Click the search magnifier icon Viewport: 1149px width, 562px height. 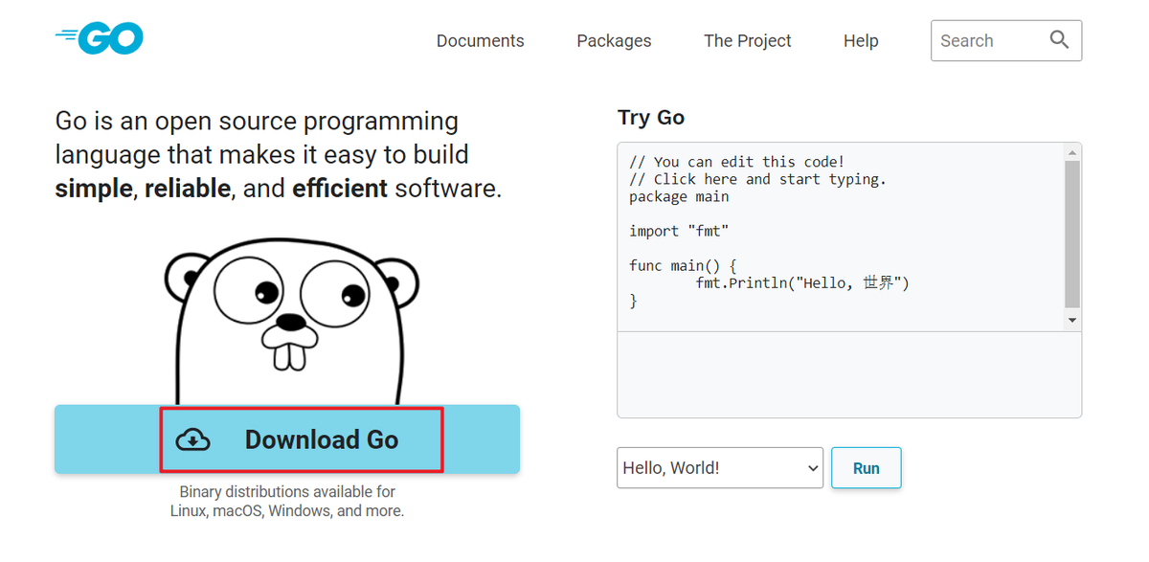point(1059,39)
